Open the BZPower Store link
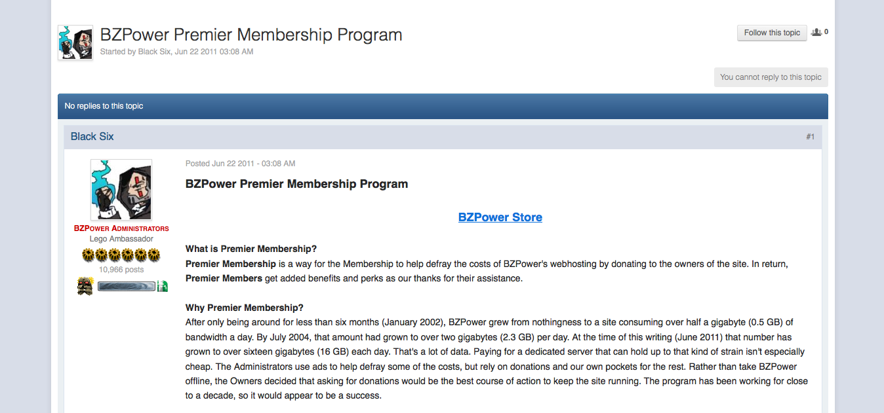Viewport: 884px width, 413px height. click(500, 217)
